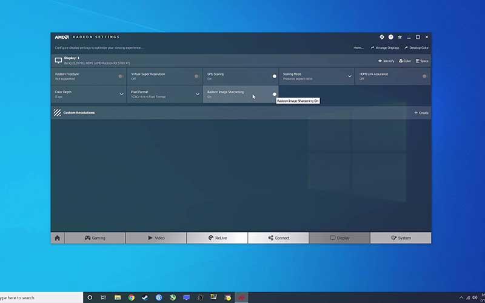Open the blue circular app on taskbar
This screenshot has width=485, height=303.
click(x=159, y=298)
